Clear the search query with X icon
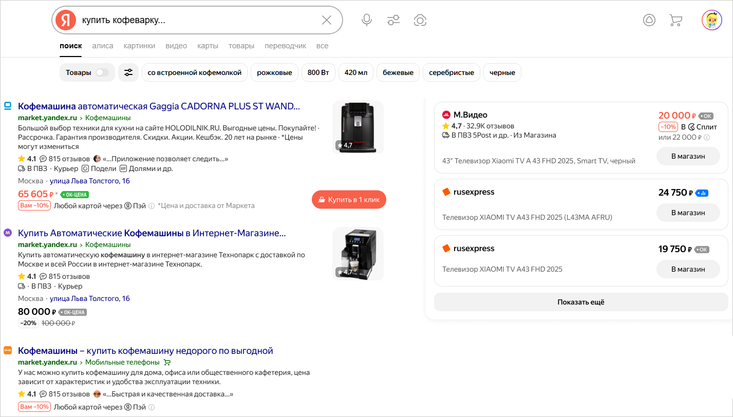Viewport: 733px width, 417px height. (x=327, y=20)
